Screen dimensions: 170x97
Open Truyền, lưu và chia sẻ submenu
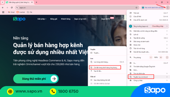(x=148, y=77)
